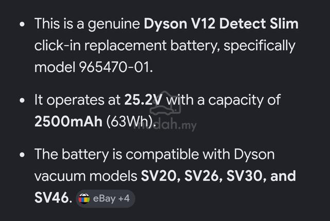Click the bold 2500mAh capacity text

tap(69, 122)
